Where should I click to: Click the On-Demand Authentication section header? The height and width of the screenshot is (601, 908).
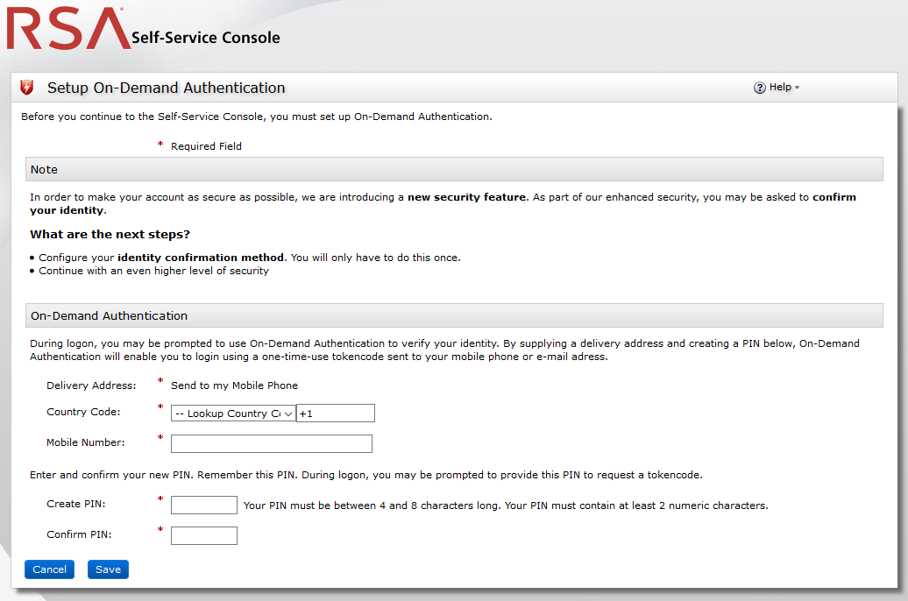point(454,315)
